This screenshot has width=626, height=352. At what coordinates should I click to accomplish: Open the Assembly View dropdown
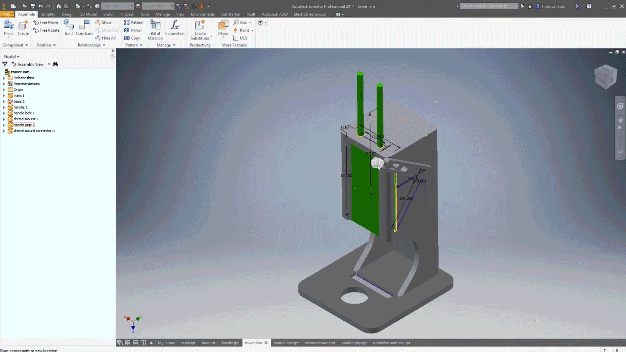click(x=49, y=64)
